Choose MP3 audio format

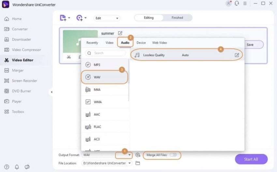click(x=105, y=65)
